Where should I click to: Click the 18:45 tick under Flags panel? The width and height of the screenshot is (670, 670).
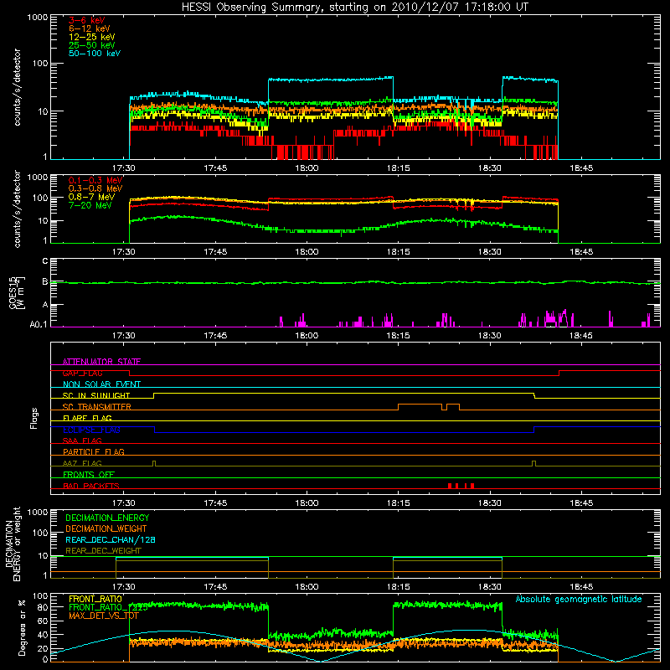581,503
